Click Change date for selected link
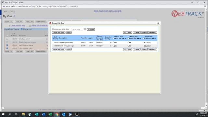Image resolution: width=208 pixels, height=117 pixels. (x=39, y=26)
